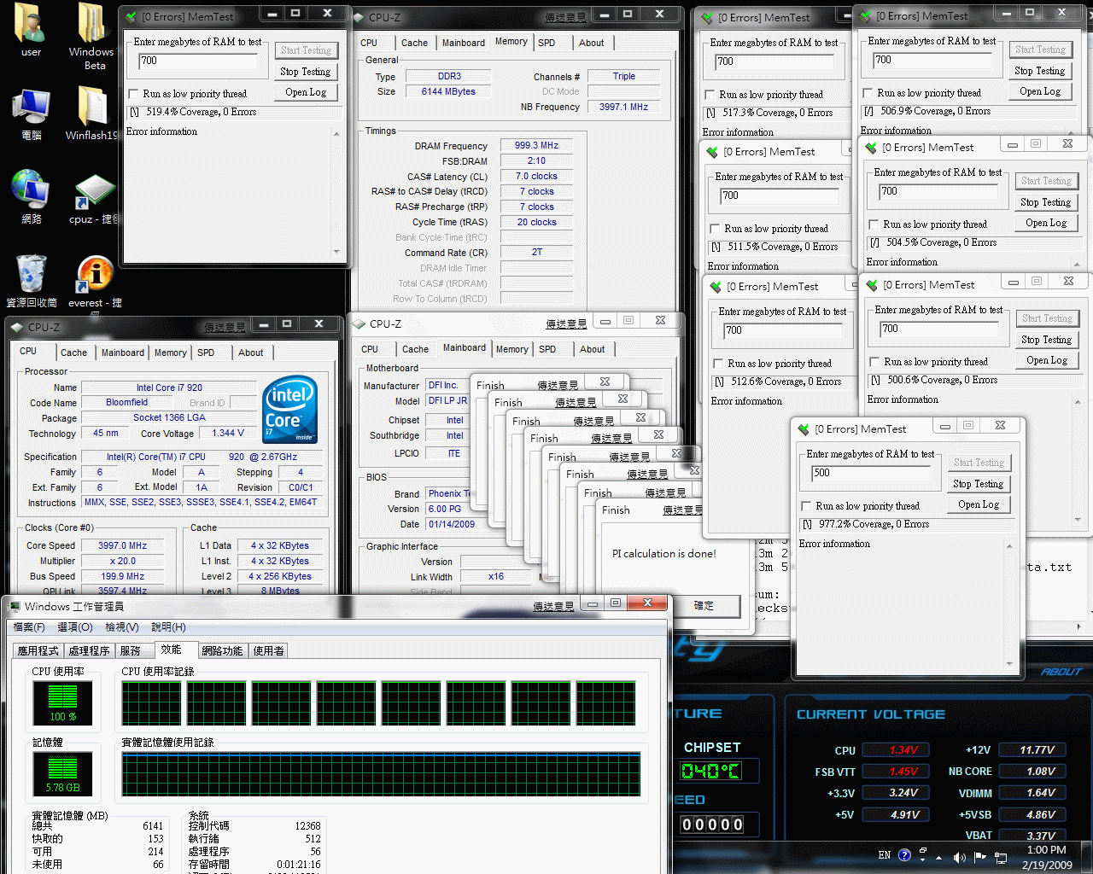
Task: Toggle low priority thread in 511.5% MemTest
Action: pyautogui.click(x=715, y=229)
